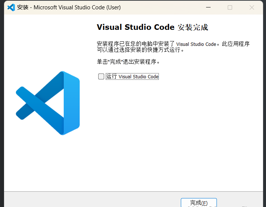This screenshot has height=207, width=266.
Task: Click the 完成(F) button
Action: click(199, 203)
